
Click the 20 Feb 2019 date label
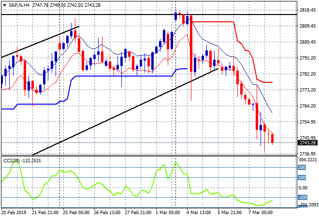click(14, 213)
